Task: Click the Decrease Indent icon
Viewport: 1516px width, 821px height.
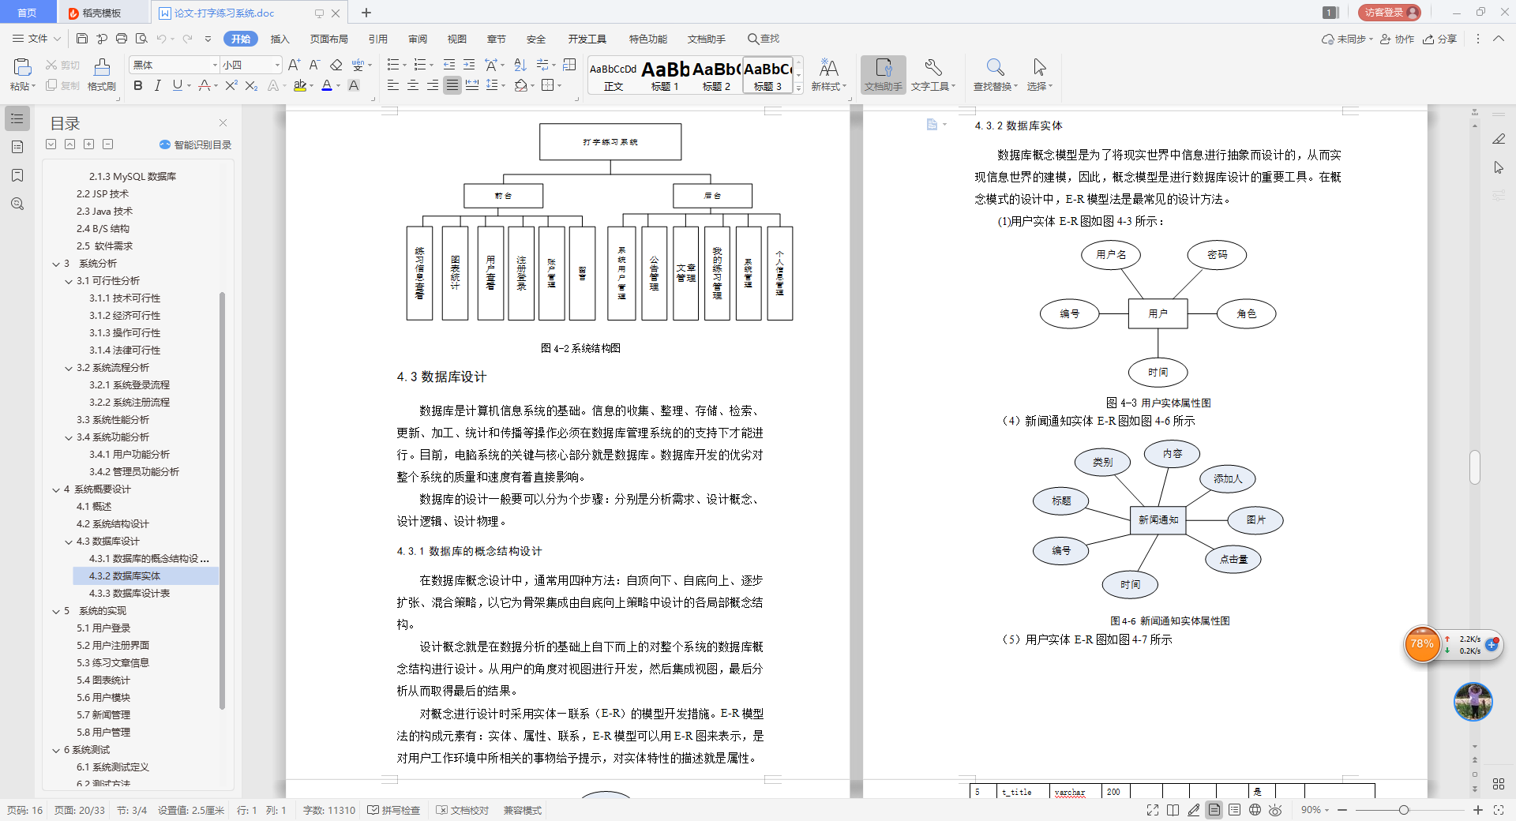Action: tap(449, 65)
